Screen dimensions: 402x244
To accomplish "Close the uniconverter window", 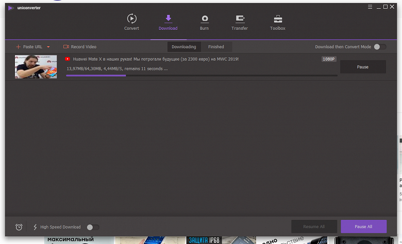I will click(x=392, y=7).
